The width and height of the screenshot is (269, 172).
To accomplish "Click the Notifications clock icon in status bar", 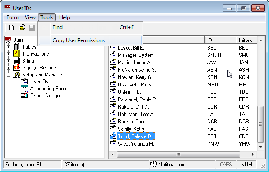I will point(153,164).
